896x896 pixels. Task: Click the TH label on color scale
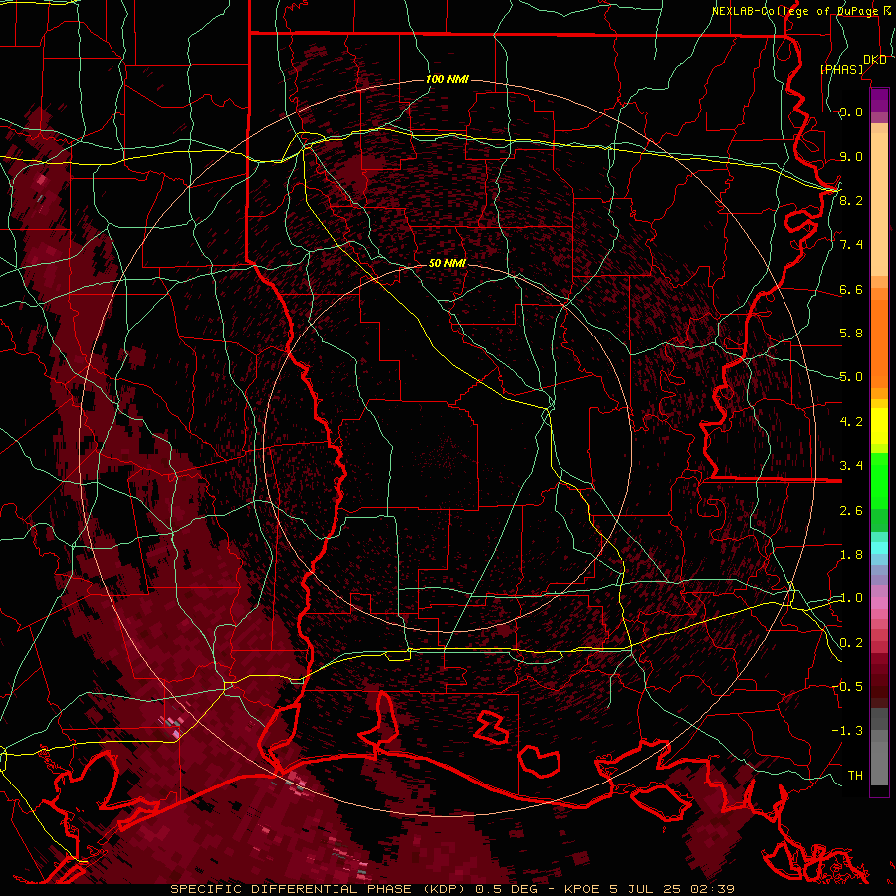(x=855, y=775)
